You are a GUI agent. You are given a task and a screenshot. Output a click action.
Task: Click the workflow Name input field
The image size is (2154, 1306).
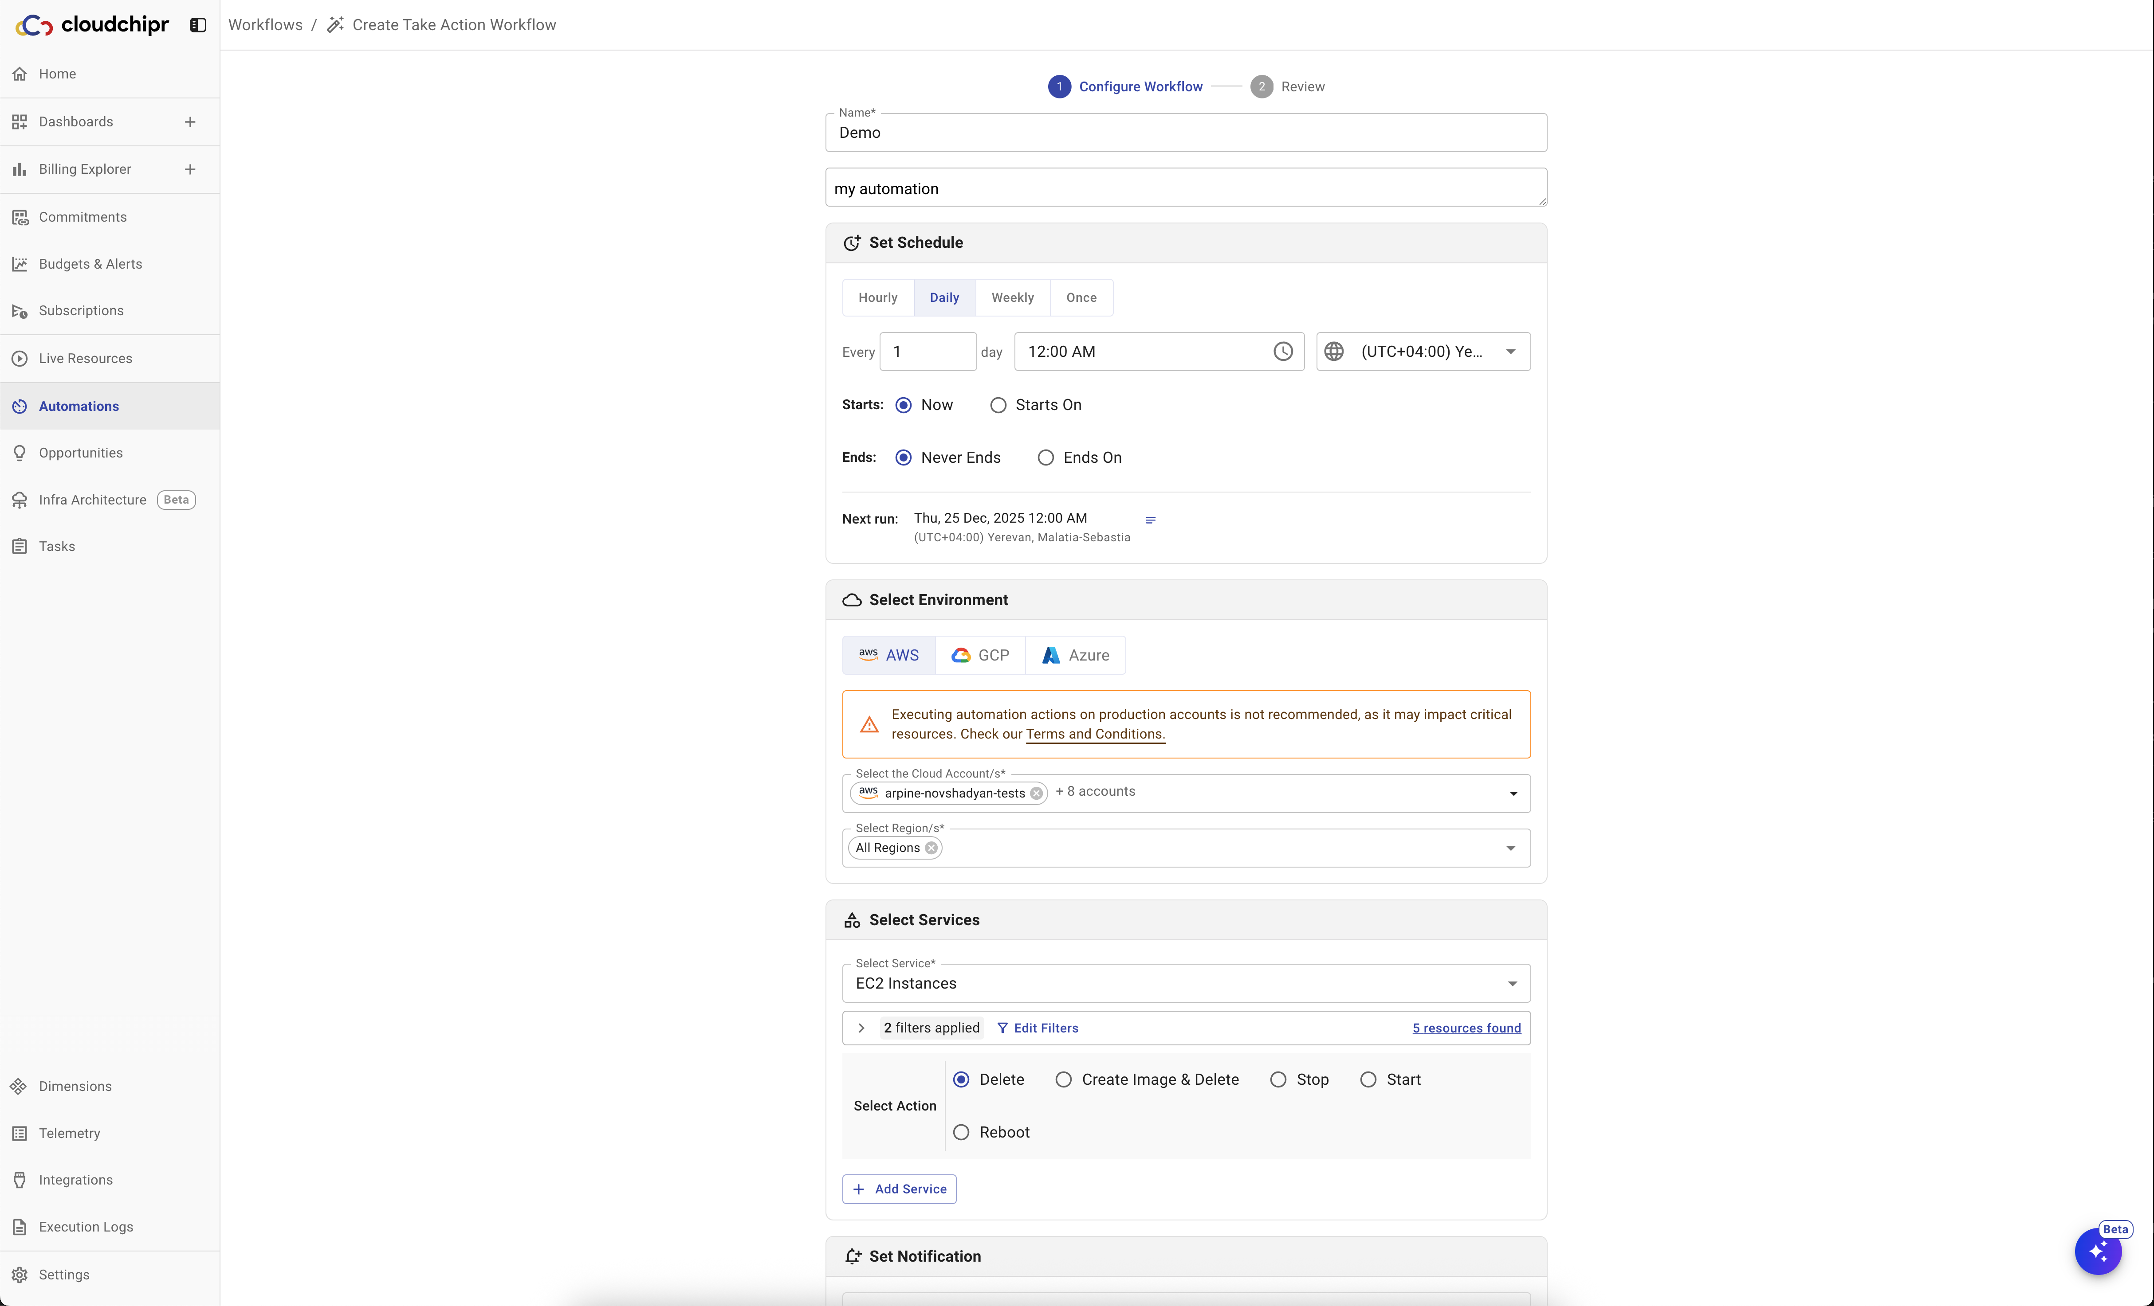tap(1185, 133)
